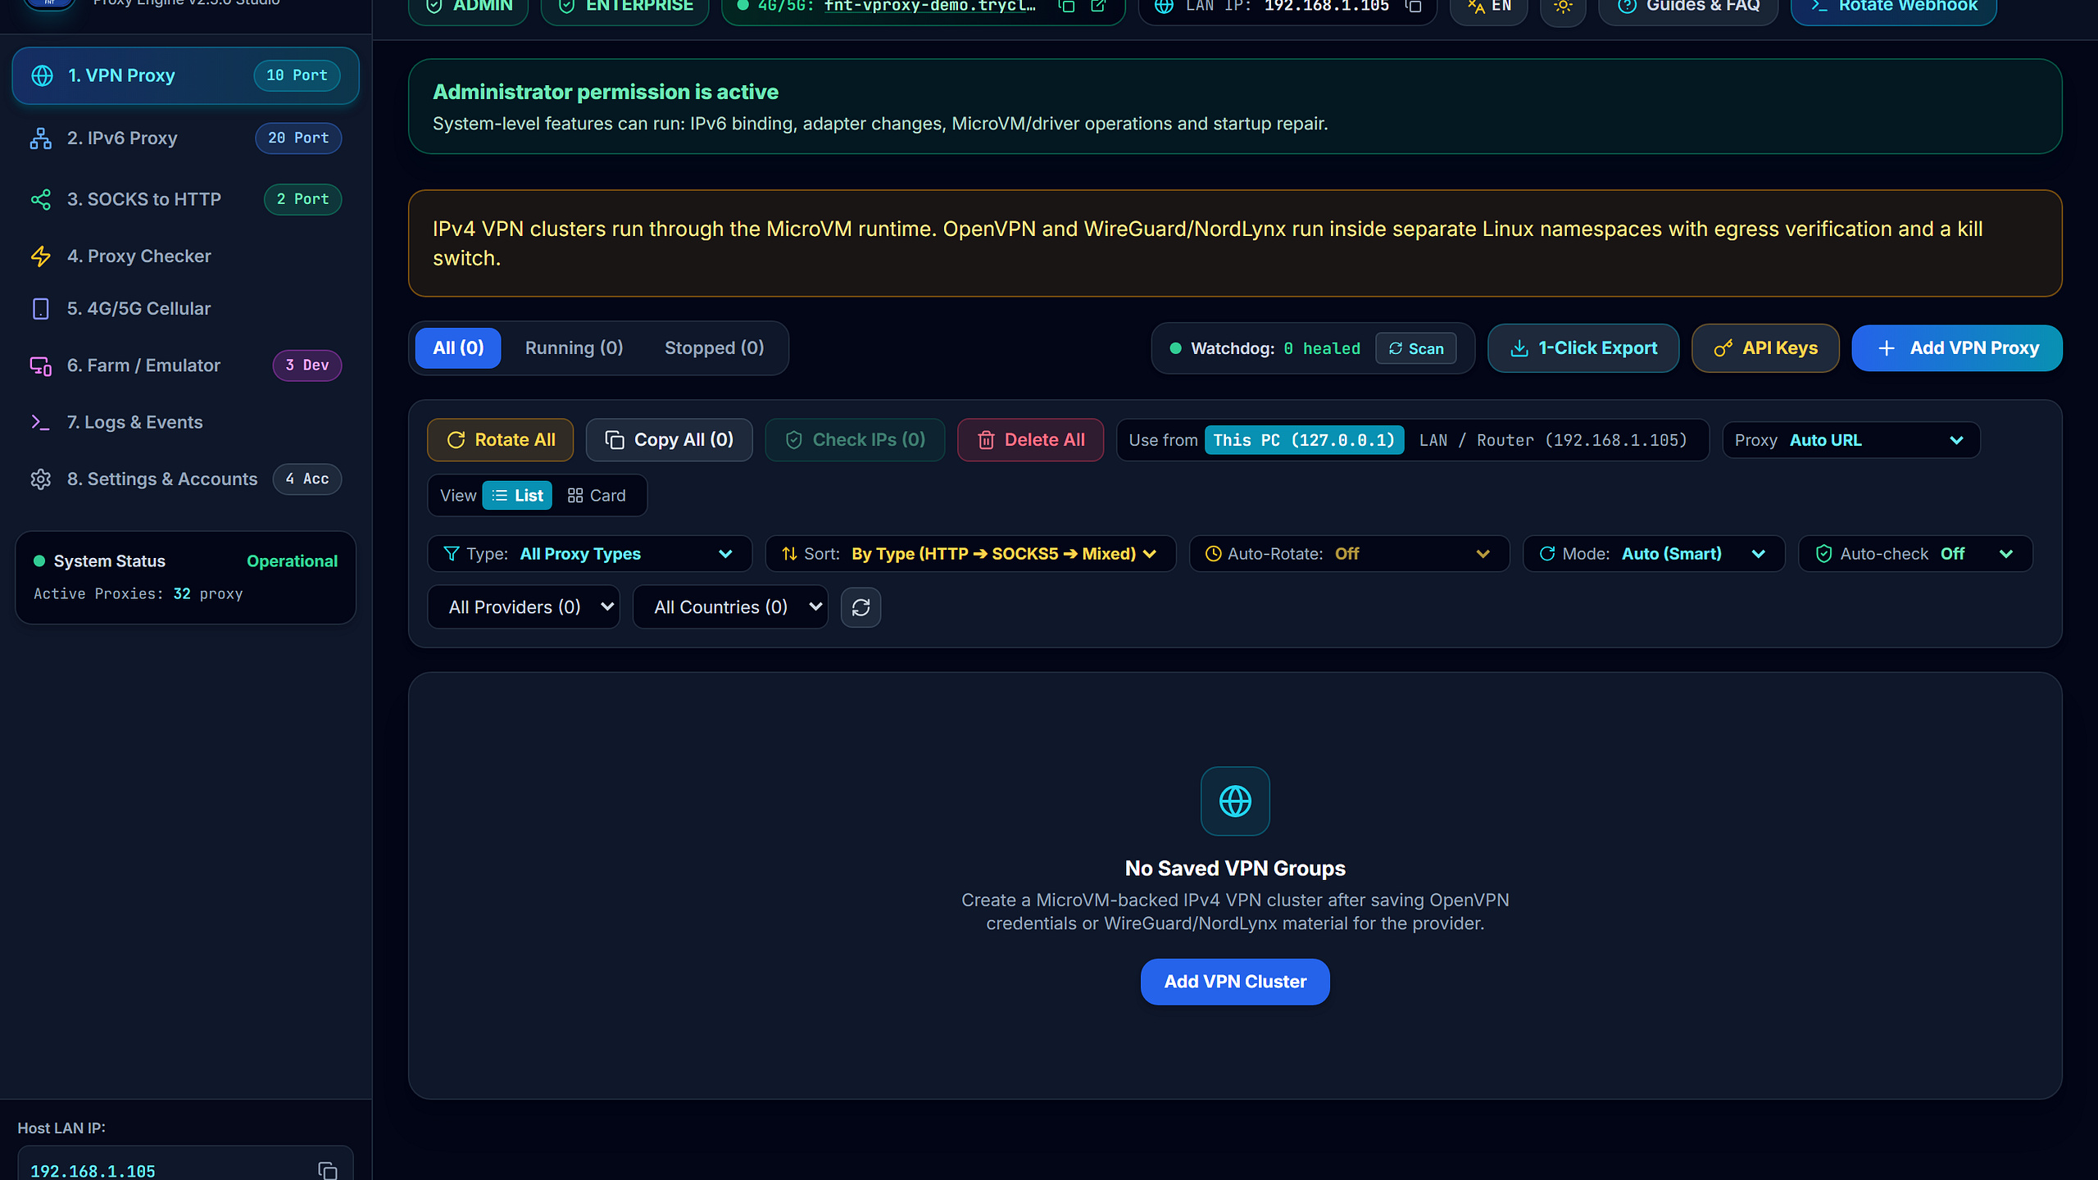Click the lightning icon beside Proxy Checker
The image size is (2098, 1180).
[x=41, y=256]
